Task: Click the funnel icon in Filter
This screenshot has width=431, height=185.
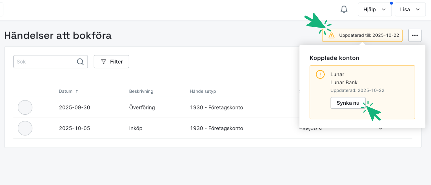Action: pos(104,62)
